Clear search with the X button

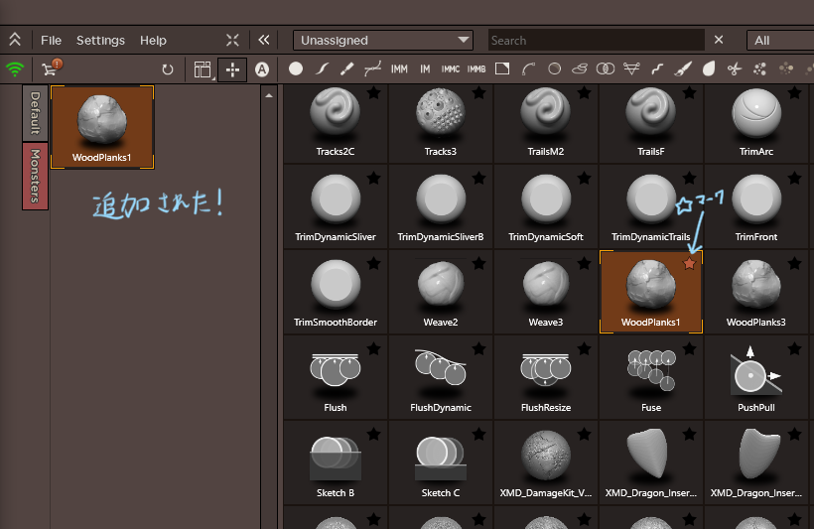(x=719, y=40)
